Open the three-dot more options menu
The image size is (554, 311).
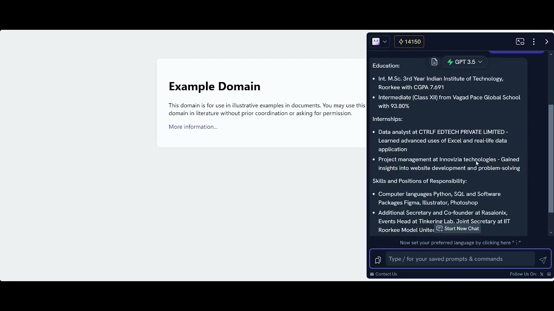[x=534, y=41]
